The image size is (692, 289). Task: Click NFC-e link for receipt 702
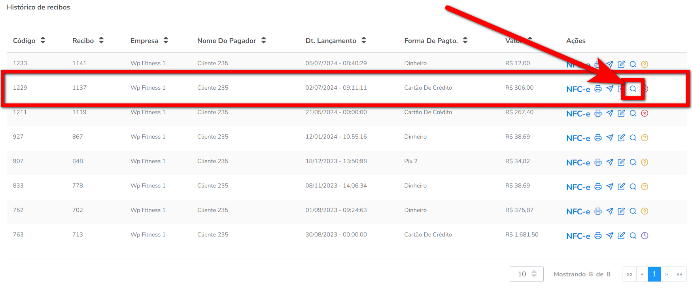[578, 212]
